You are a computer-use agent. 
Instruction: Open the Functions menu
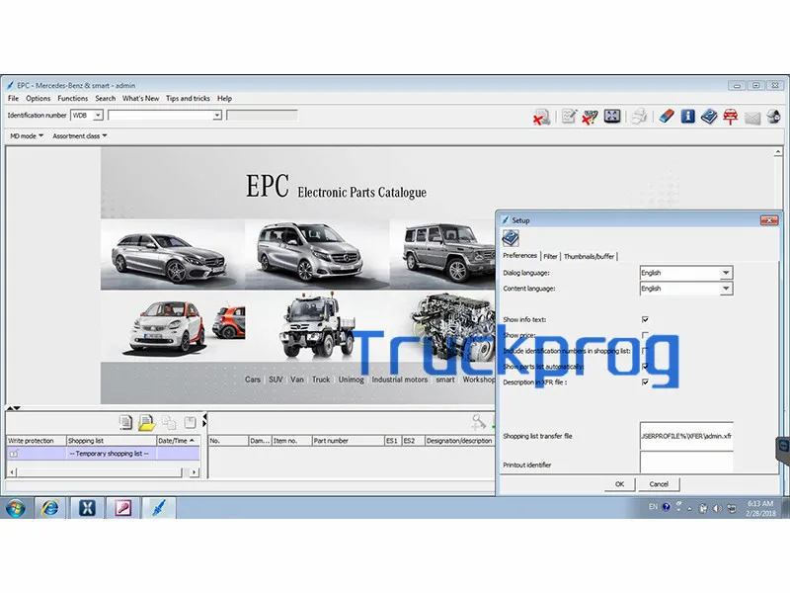pos(72,98)
